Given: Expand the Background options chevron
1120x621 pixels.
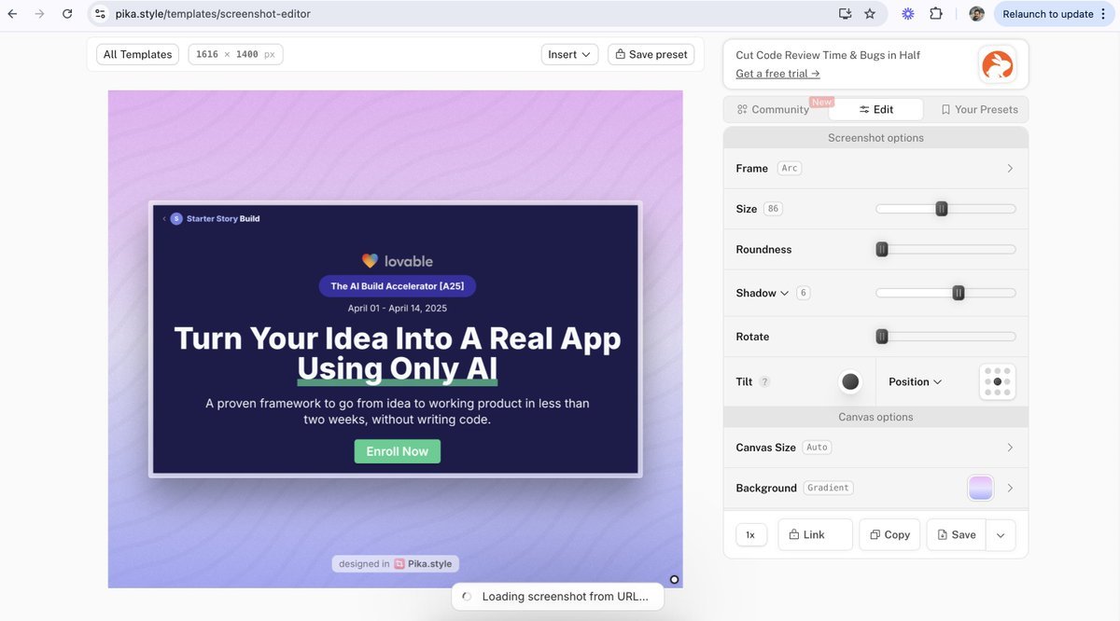Looking at the screenshot, I should click(x=1010, y=488).
